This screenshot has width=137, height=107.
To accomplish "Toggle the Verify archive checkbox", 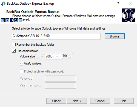I will click(21, 64).
